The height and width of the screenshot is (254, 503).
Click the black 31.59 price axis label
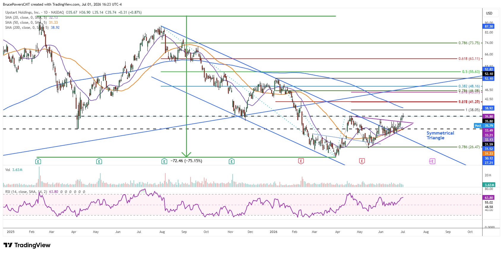(x=489, y=144)
